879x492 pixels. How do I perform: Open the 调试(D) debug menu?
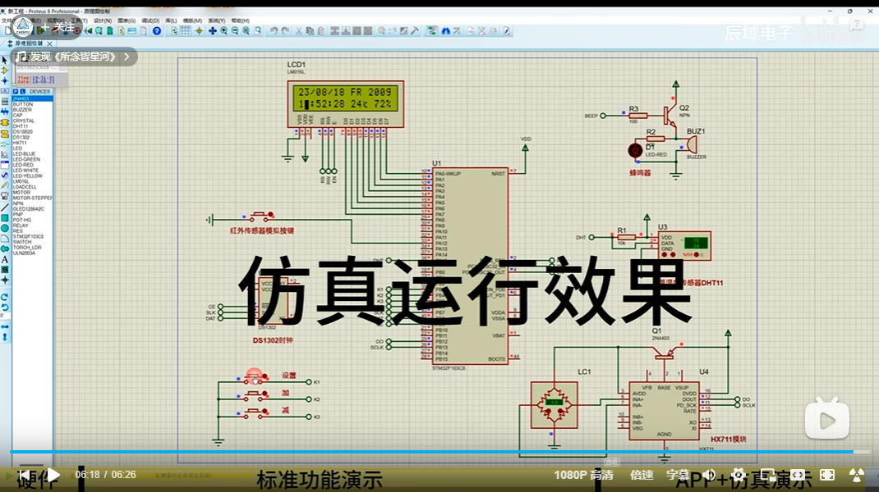coord(150,20)
